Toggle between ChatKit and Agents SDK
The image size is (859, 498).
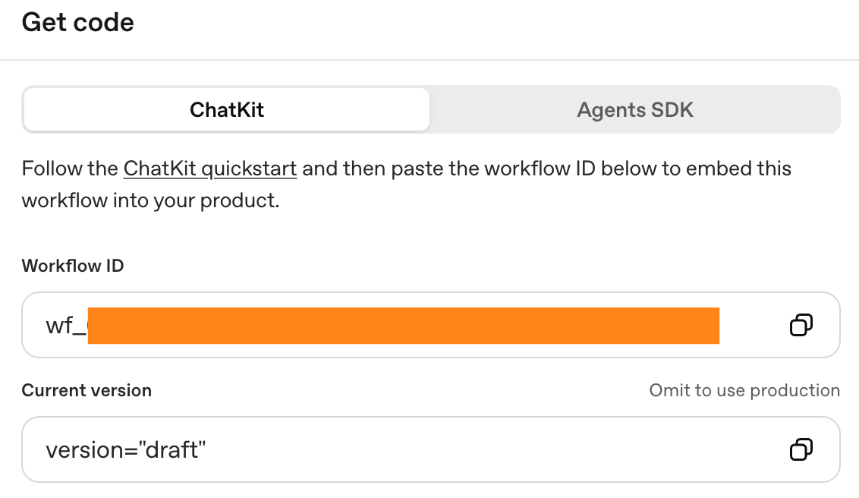coord(635,109)
